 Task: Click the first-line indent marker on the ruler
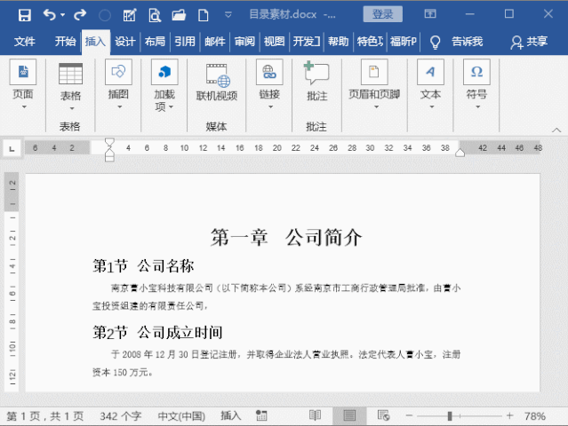pos(109,142)
